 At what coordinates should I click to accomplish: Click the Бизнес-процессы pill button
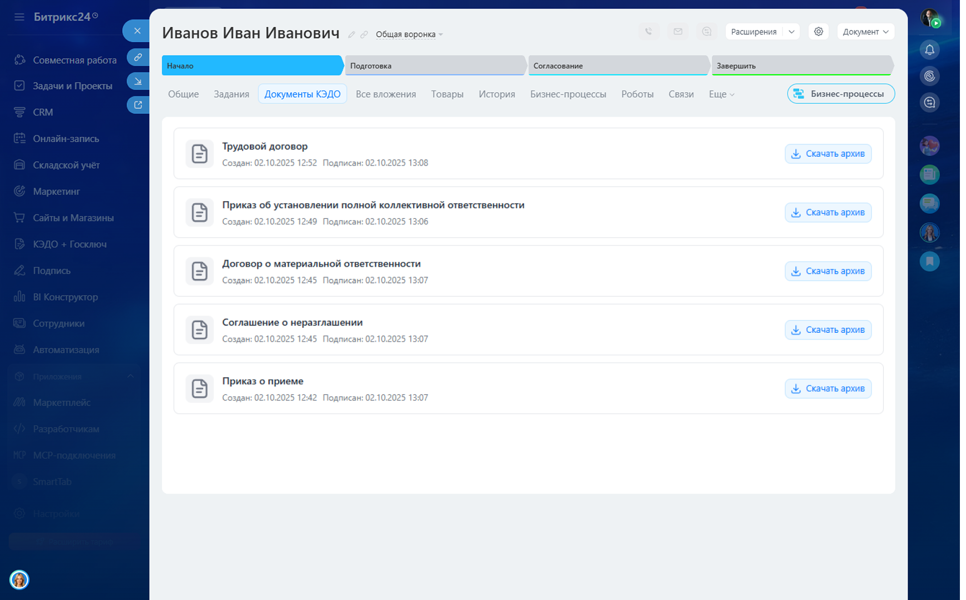point(840,94)
